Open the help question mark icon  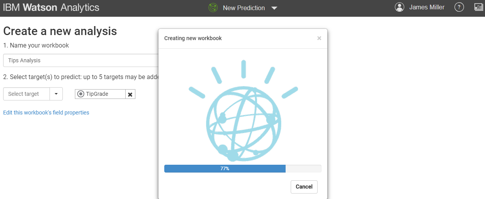[459, 7]
